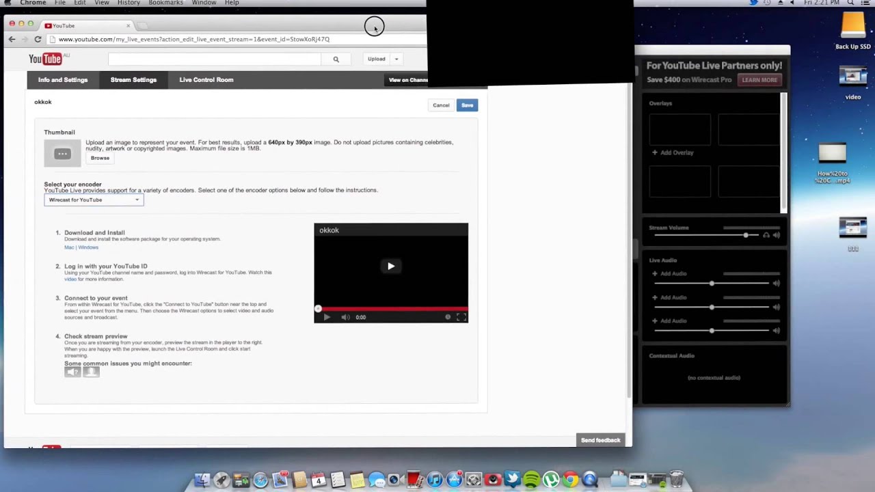Screen dimensions: 875x492
Task: Open the Mac download link
Action: point(68,247)
